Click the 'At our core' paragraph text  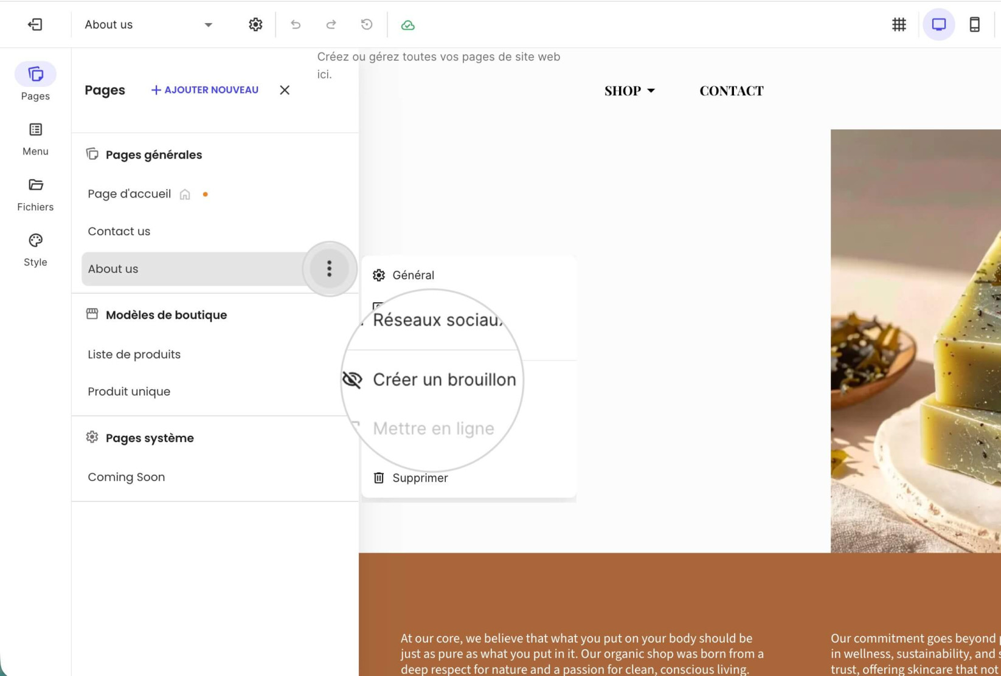[x=582, y=654]
